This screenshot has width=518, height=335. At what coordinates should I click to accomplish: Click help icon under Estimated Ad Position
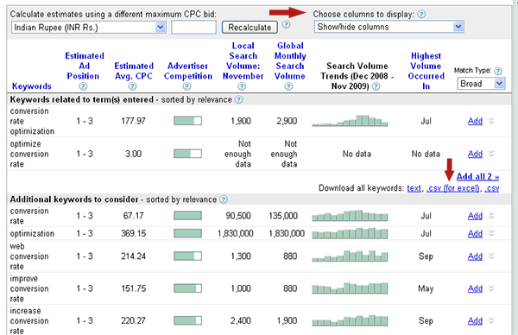(x=83, y=86)
